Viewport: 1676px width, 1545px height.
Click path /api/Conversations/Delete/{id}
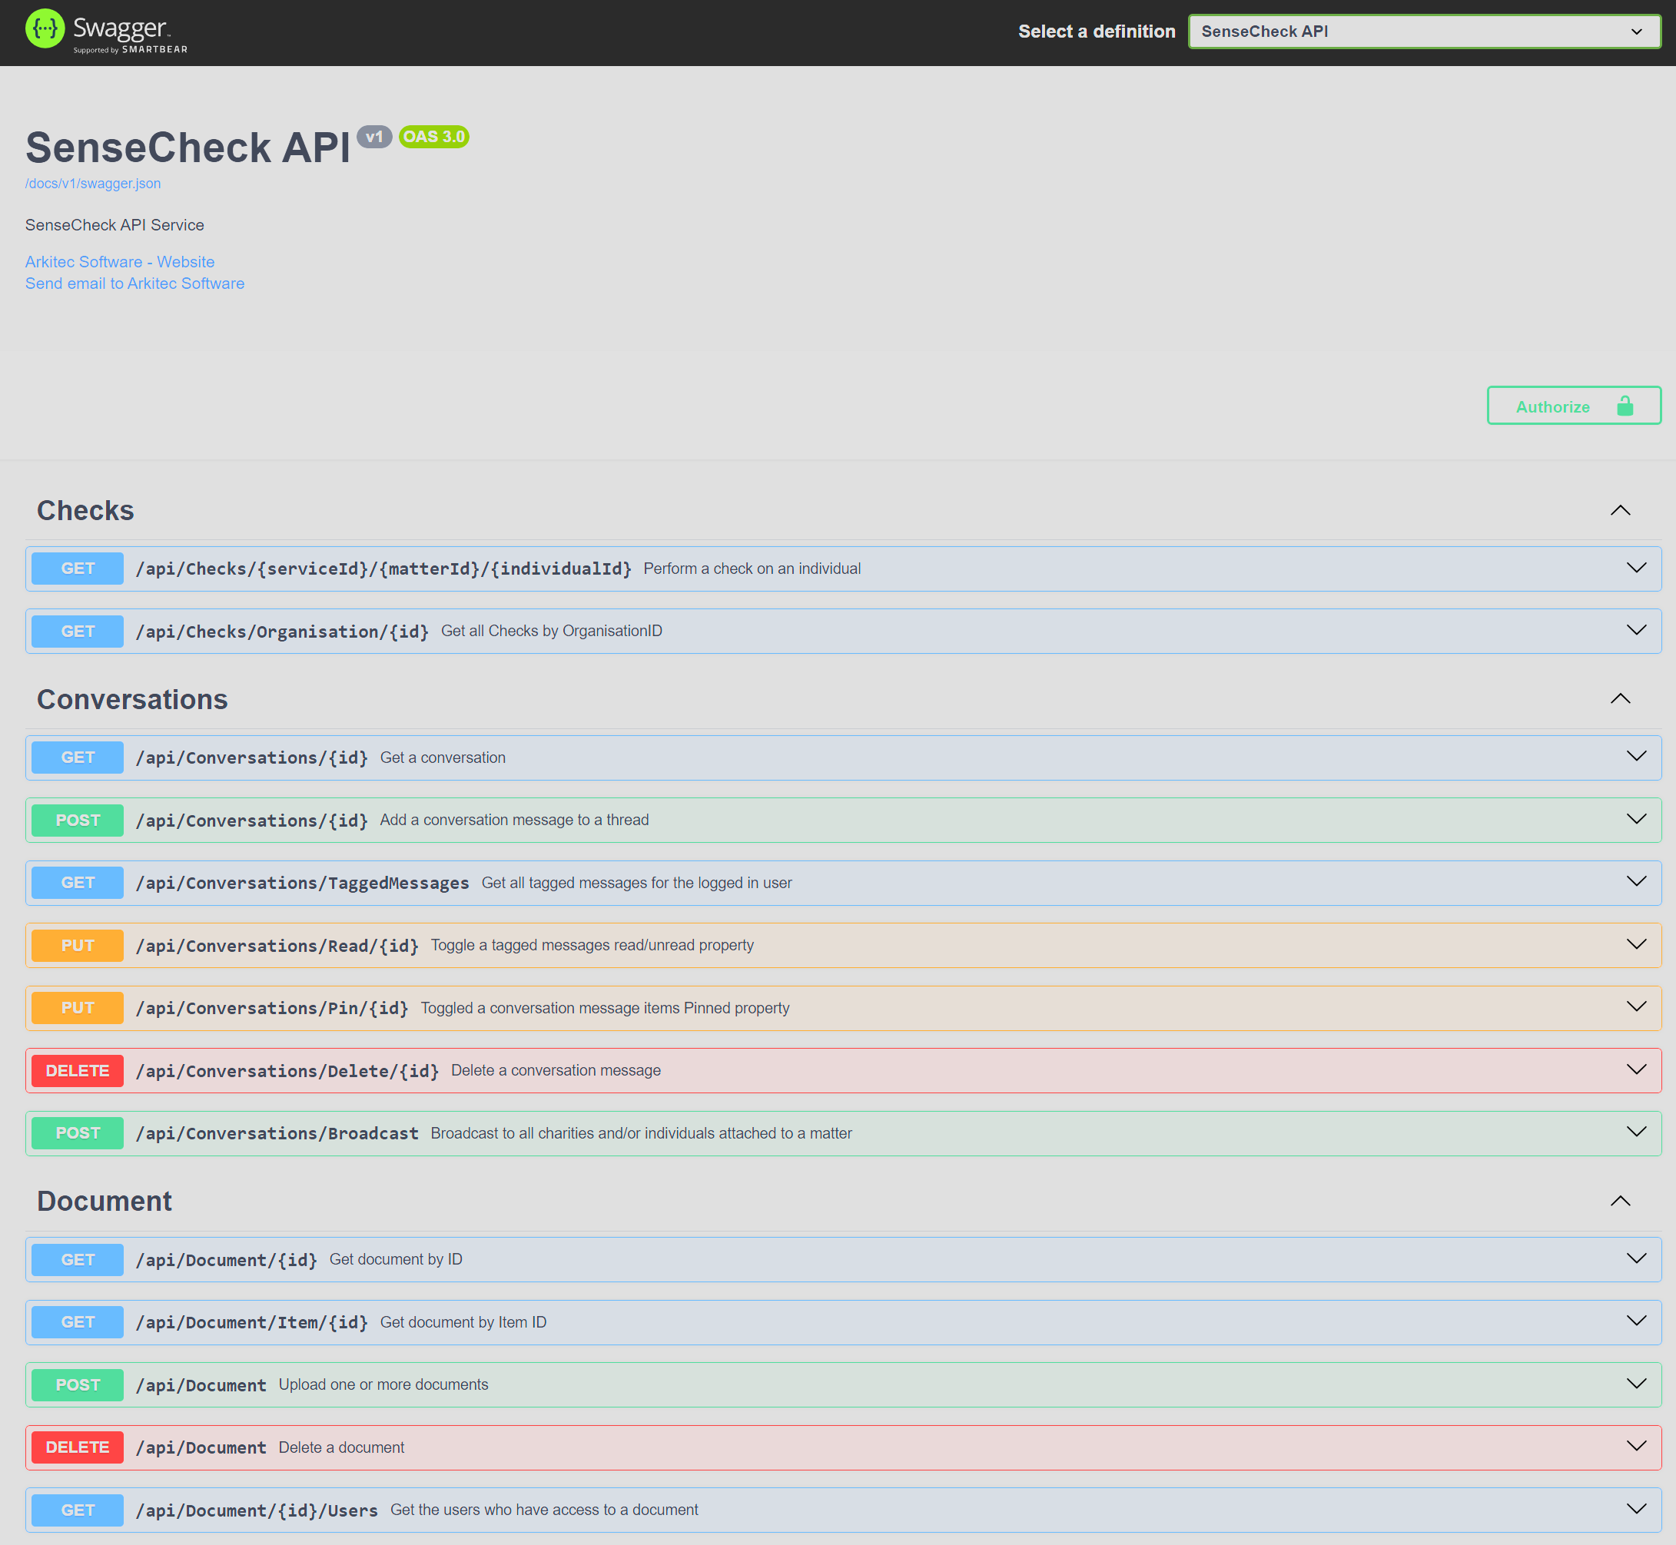[x=287, y=1071]
